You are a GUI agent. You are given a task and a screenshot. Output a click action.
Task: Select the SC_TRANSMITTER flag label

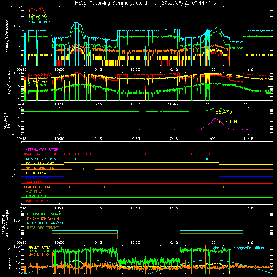point(40,168)
